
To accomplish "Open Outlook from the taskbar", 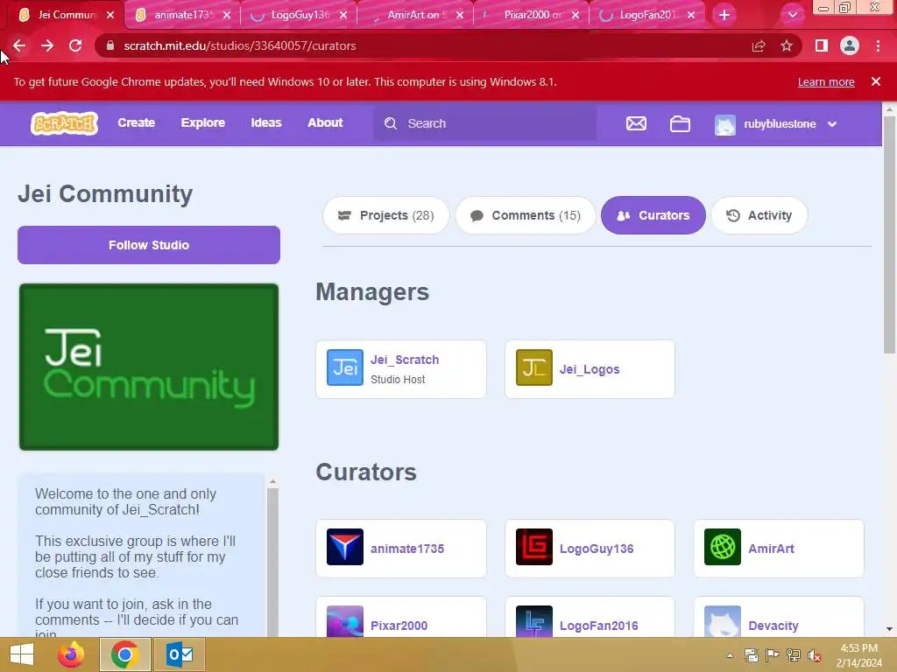I will coord(179,654).
